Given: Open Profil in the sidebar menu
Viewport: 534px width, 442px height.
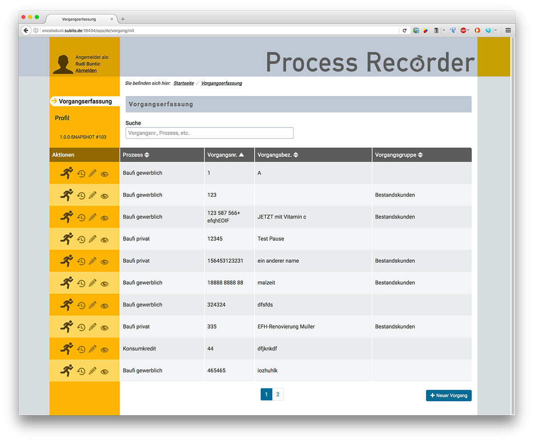Looking at the screenshot, I should coord(62,118).
